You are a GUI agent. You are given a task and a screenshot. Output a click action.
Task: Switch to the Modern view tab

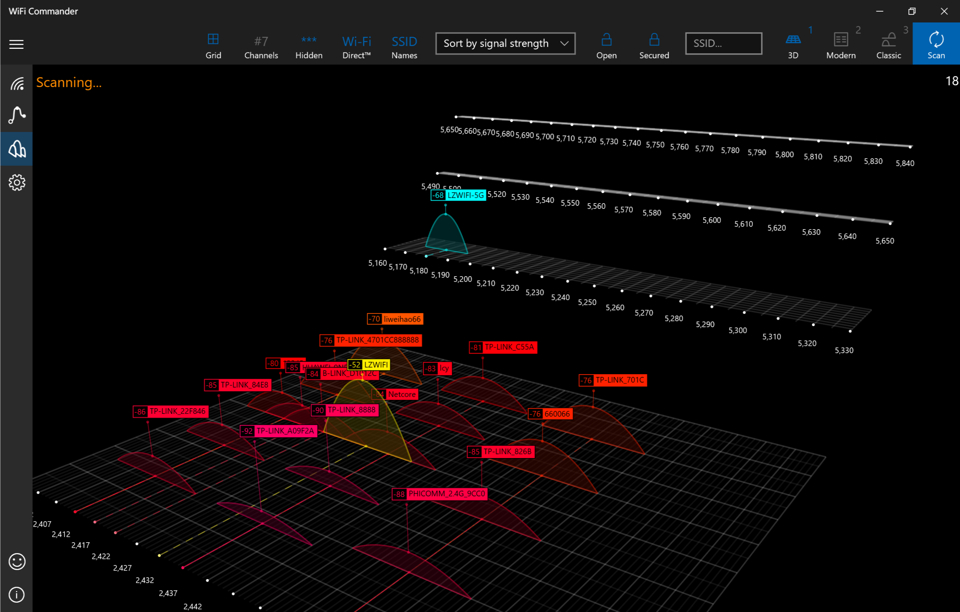[841, 46]
